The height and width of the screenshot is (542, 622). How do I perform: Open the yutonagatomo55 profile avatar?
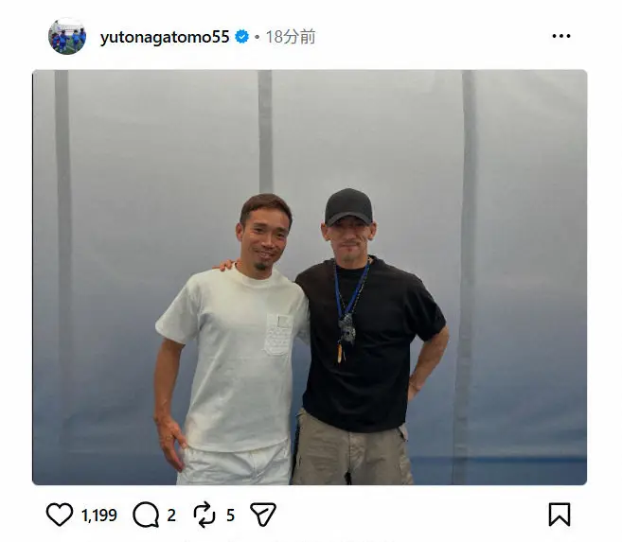pyautogui.click(x=67, y=36)
